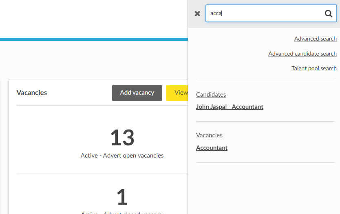This screenshot has width=340, height=214.
Task: Click the yellow View button
Action: click(178, 93)
